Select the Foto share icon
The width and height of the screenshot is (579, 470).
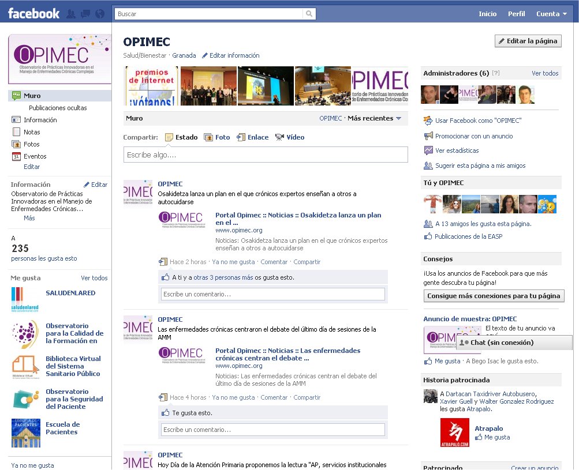click(208, 137)
